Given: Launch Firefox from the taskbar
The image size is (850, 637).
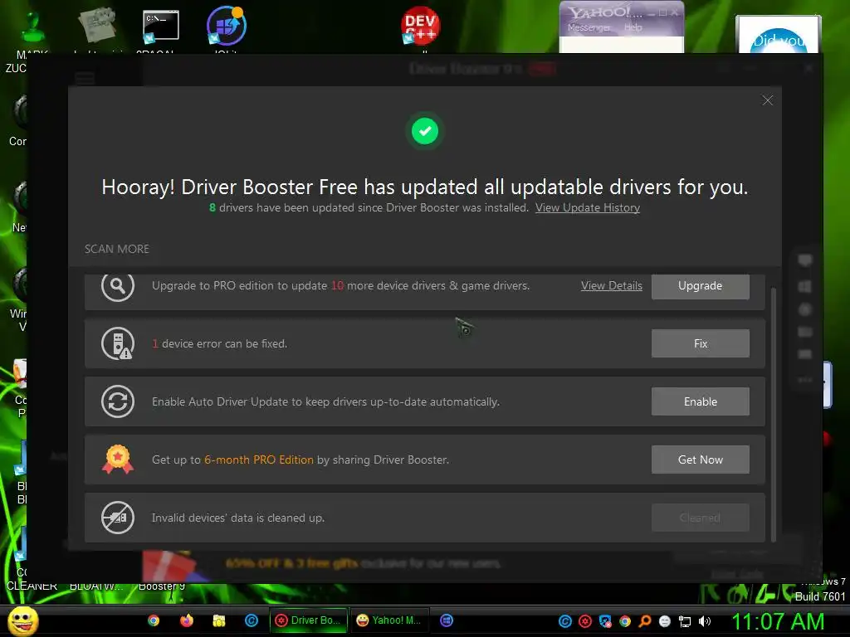Looking at the screenshot, I should tap(187, 620).
